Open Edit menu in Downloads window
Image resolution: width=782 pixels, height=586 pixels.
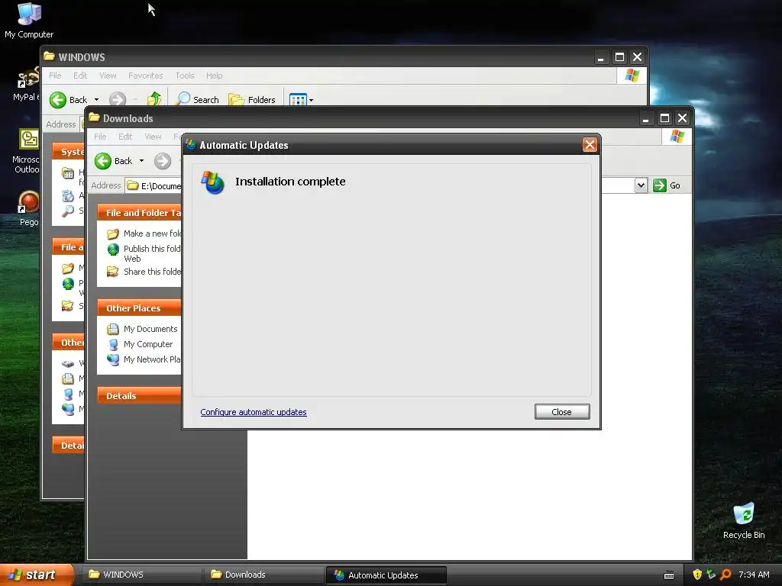pos(125,137)
